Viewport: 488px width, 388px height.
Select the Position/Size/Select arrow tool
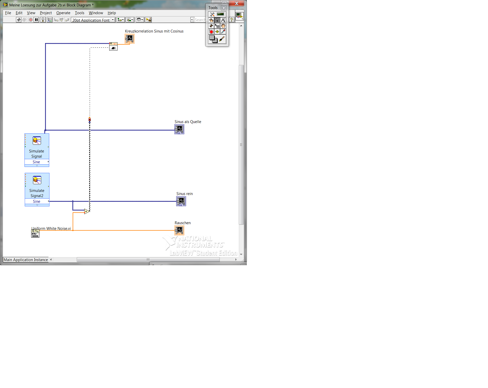(x=217, y=20)
